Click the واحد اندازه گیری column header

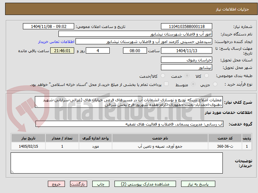95,138
